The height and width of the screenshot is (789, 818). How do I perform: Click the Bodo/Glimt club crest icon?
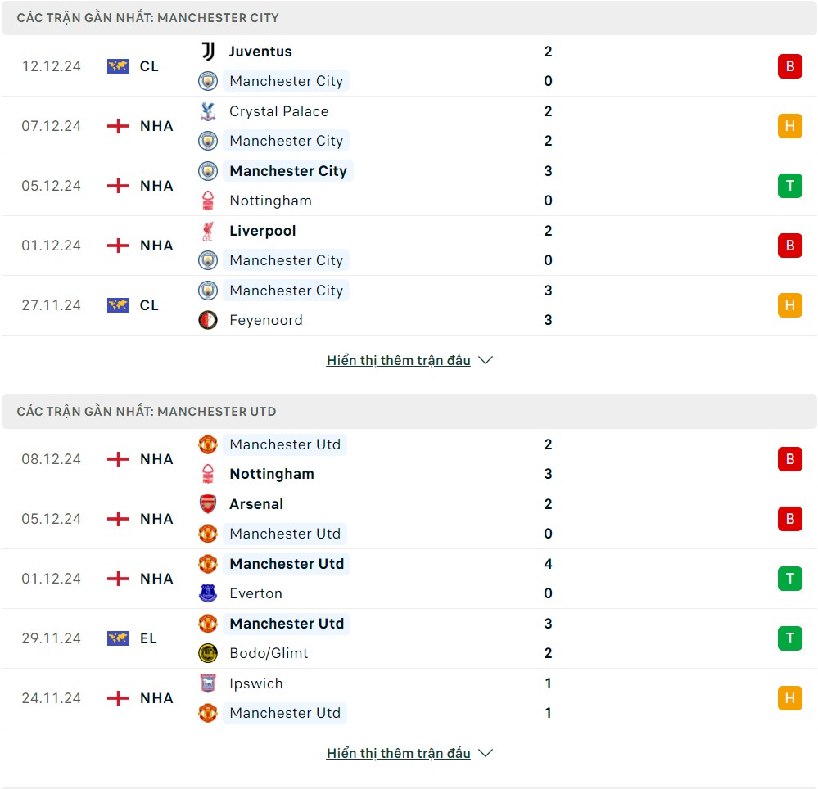click(208, 653)
